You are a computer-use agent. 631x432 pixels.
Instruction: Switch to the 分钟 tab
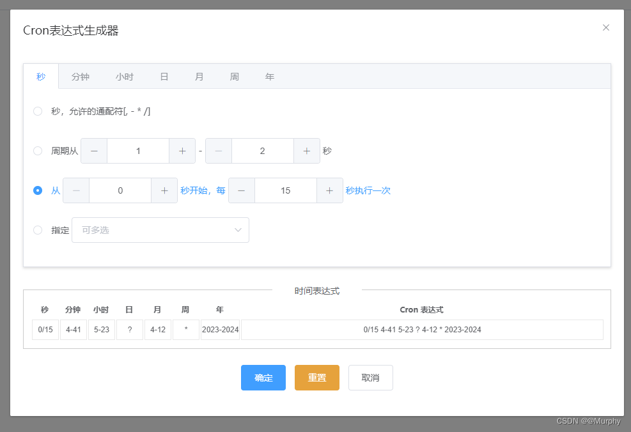pyautogui.click(x=81, y=76)
